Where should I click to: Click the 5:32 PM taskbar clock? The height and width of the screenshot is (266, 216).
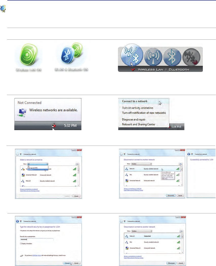click(70, 126)
